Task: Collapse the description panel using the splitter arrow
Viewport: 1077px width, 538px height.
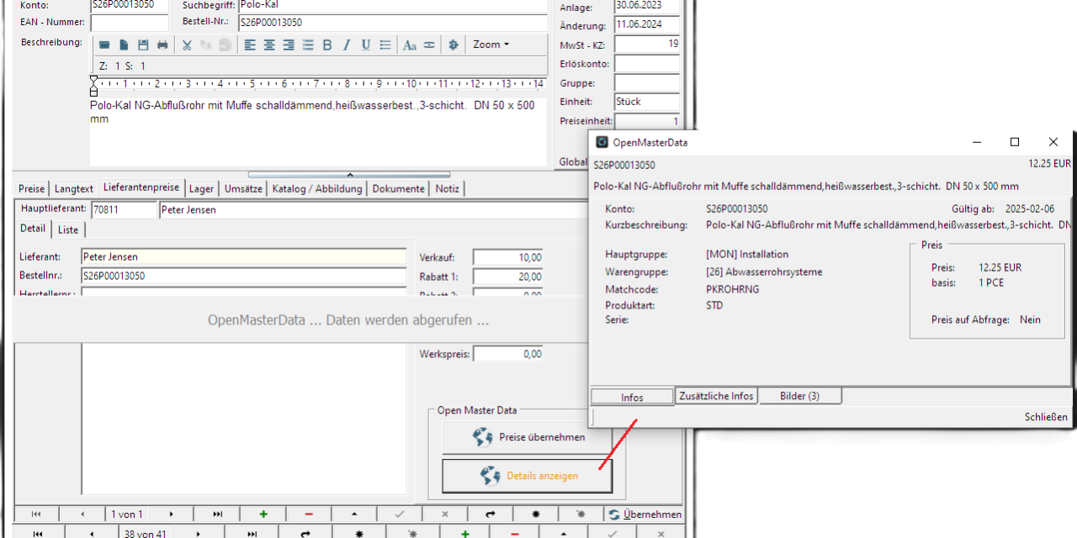Action: [x=350, y=175]
